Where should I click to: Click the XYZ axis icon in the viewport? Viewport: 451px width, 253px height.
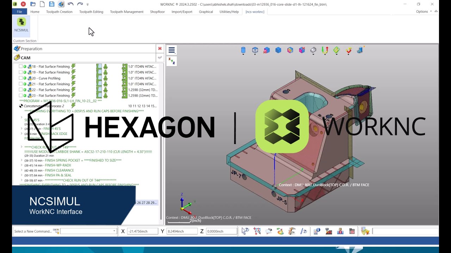click(172, 61)
